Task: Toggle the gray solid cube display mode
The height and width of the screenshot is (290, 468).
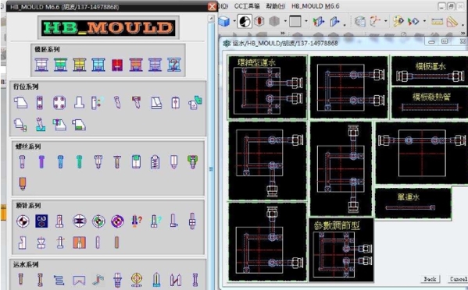Action: point(274,21)
